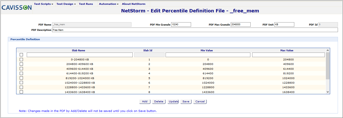This screenshot has height=118, width=343.
Task: Select the '1024000-1228800 KB' slab name
Action: coord(80,83)
